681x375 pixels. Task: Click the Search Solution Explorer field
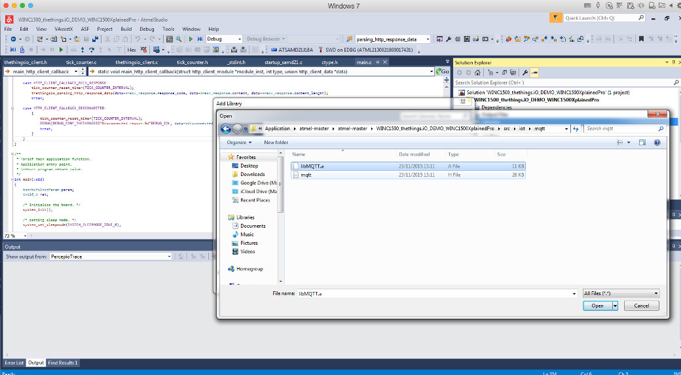point(566,82)
